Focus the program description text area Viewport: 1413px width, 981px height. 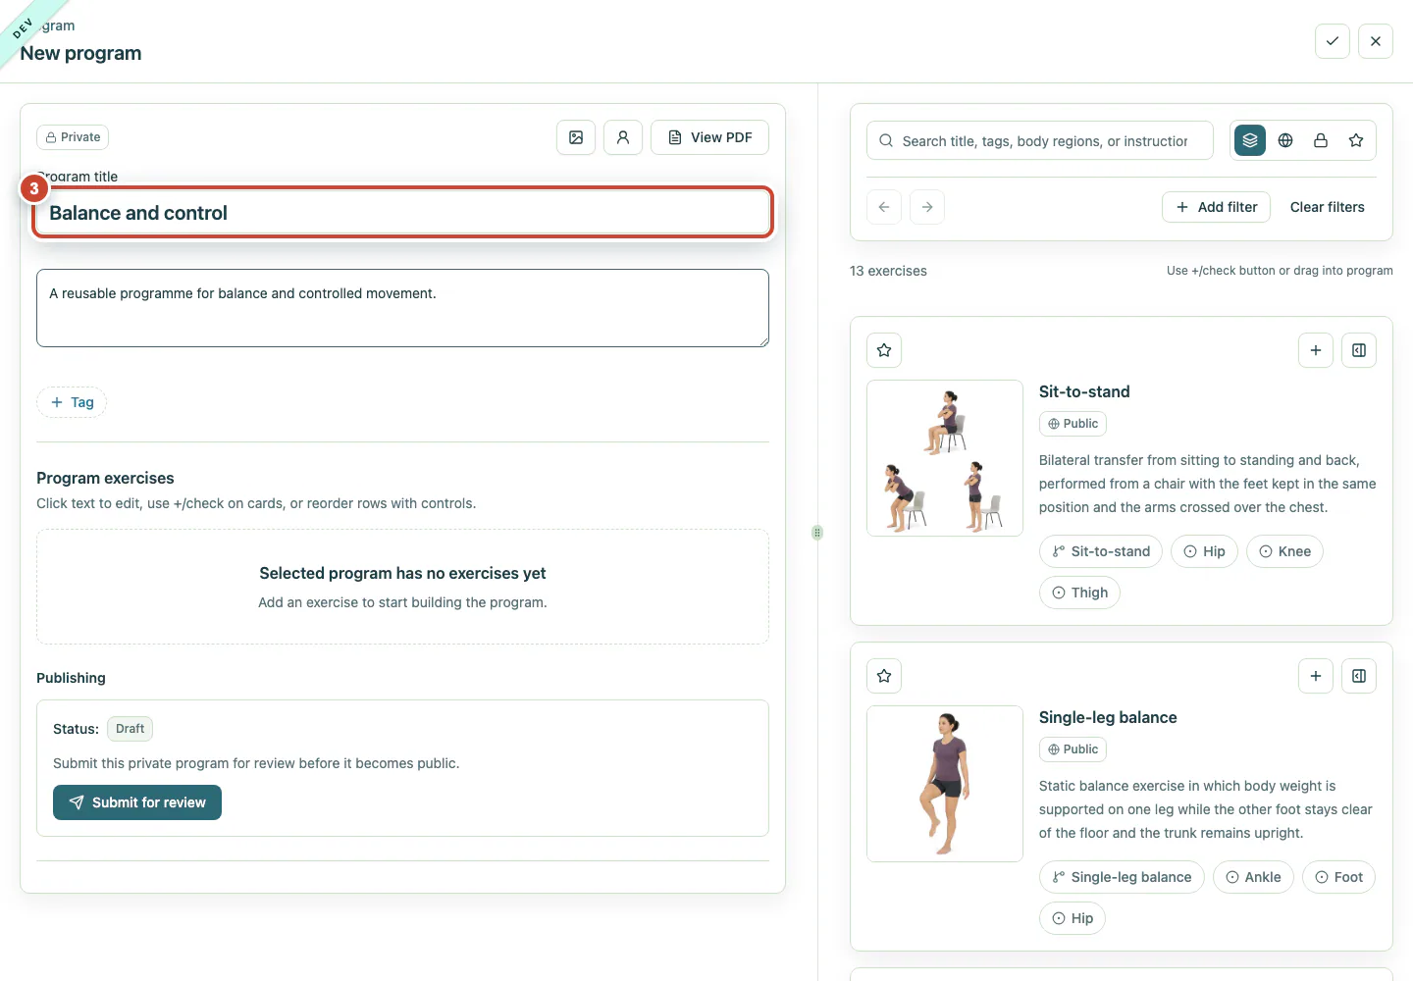click(x=402, y=308)
